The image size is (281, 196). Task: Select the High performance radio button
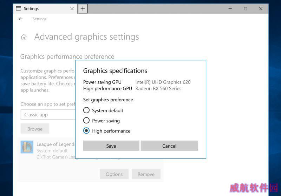point(86,131)
